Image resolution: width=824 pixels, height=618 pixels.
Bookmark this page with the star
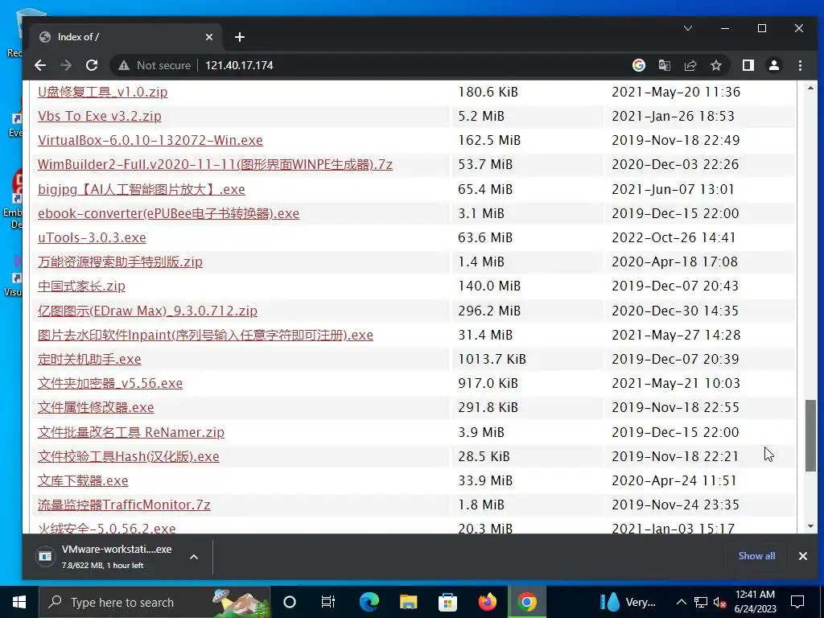click(x=715, y=65)
